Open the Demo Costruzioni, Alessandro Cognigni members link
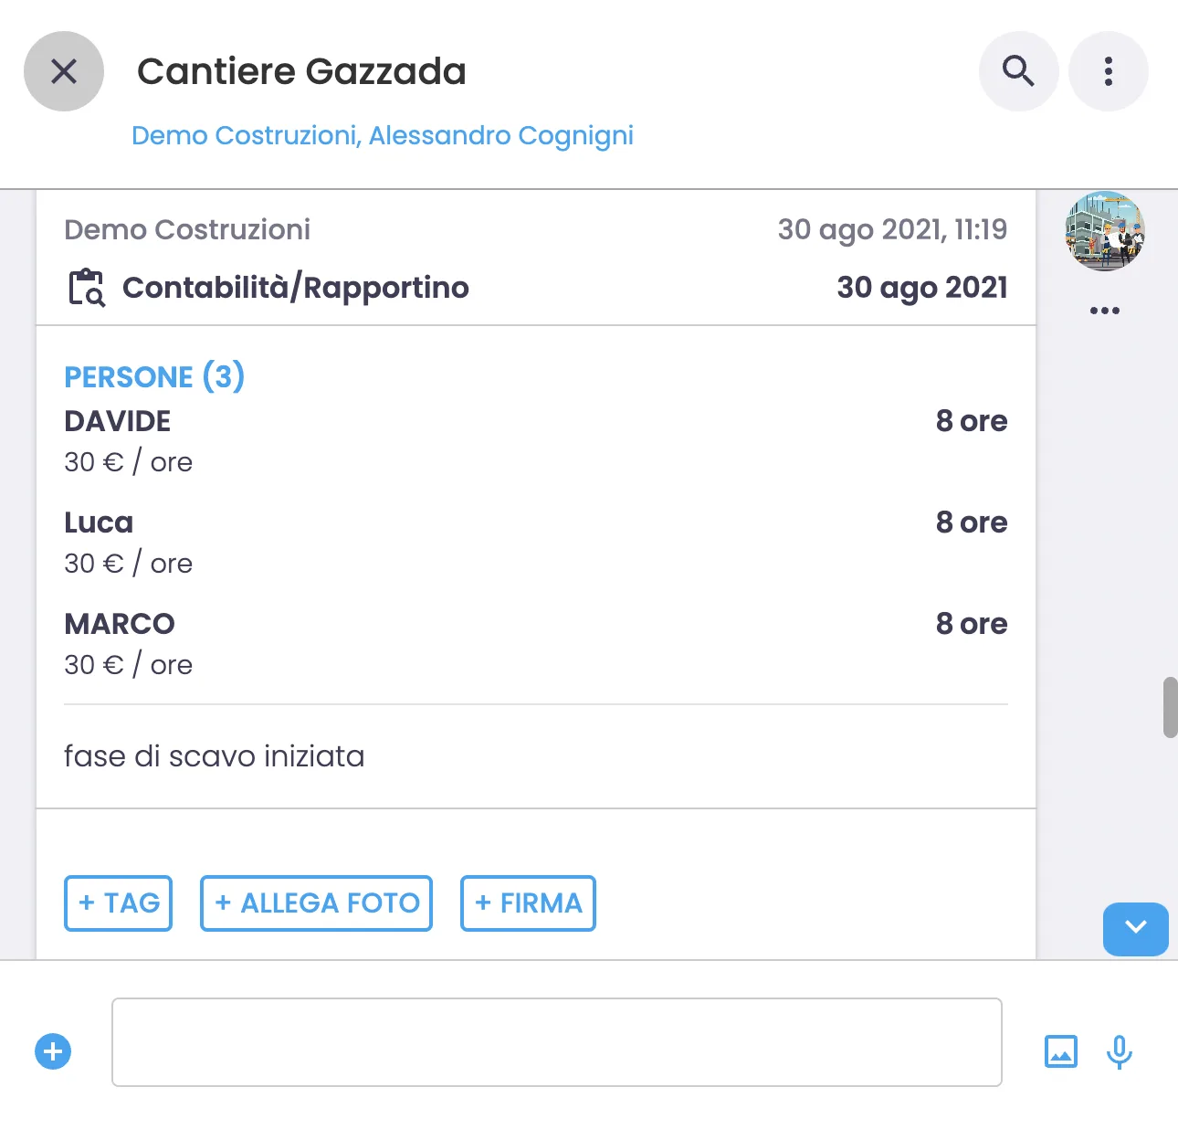This screenshot has height=1140, width=1178. pyautogui.click(x=382, y=135)
